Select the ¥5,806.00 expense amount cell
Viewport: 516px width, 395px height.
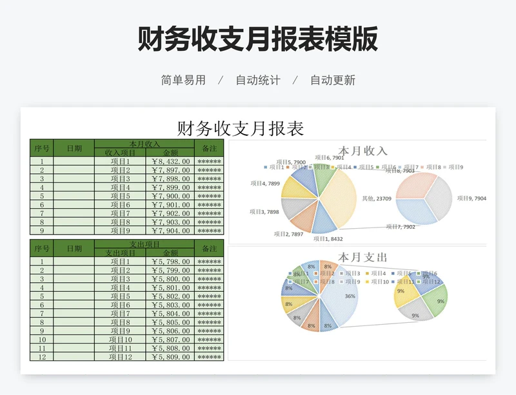point(170,331)
